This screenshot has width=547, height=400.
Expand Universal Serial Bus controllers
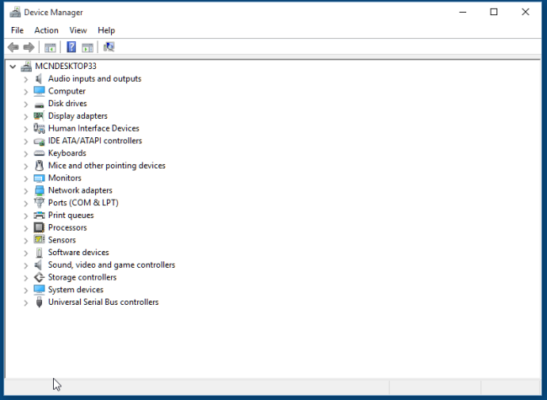pyautogui.click(x=26, y=302)
